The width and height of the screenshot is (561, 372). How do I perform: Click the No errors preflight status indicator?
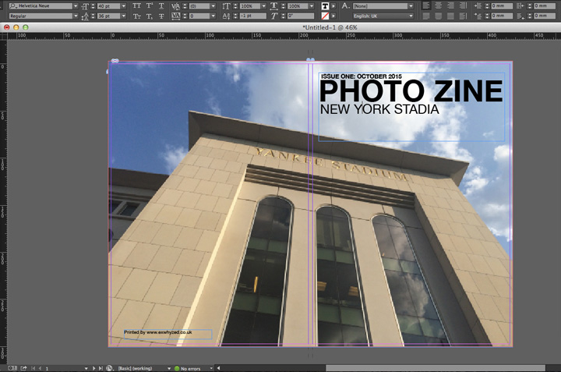187,368
